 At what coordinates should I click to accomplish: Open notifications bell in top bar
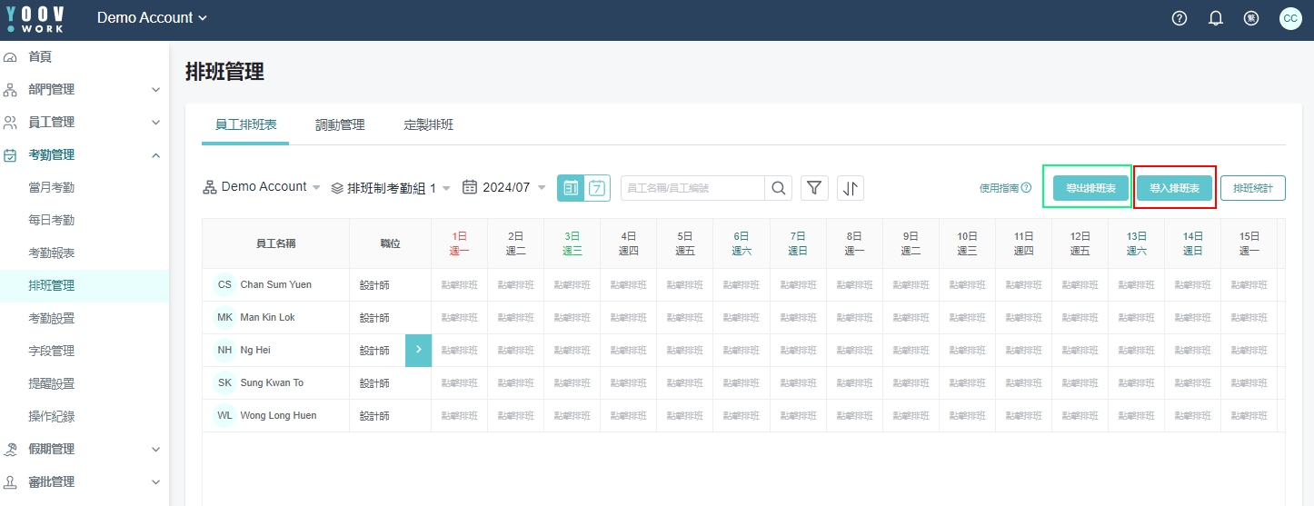(1216, 18)
